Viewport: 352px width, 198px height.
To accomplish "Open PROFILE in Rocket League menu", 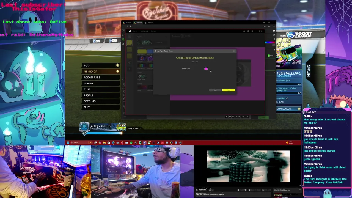I will point(101,95).
